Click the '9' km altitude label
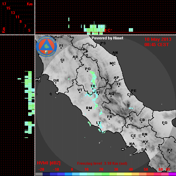176x176 pixels. point(21,21)
